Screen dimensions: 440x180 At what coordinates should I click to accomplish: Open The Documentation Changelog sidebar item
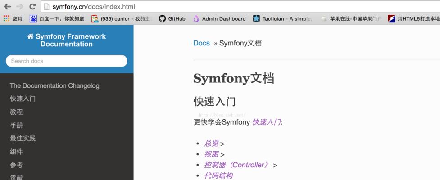click(x=55, y=86)
